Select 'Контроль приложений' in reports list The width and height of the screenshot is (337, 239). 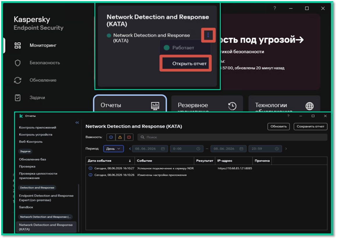click(38, 127)
